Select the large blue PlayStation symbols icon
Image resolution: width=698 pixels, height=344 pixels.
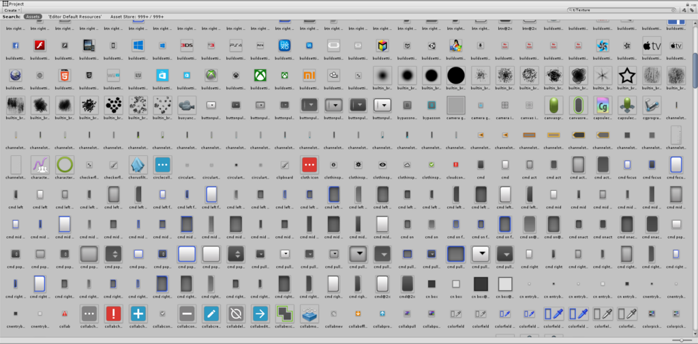pyautogui.click(x=284, y=46)
